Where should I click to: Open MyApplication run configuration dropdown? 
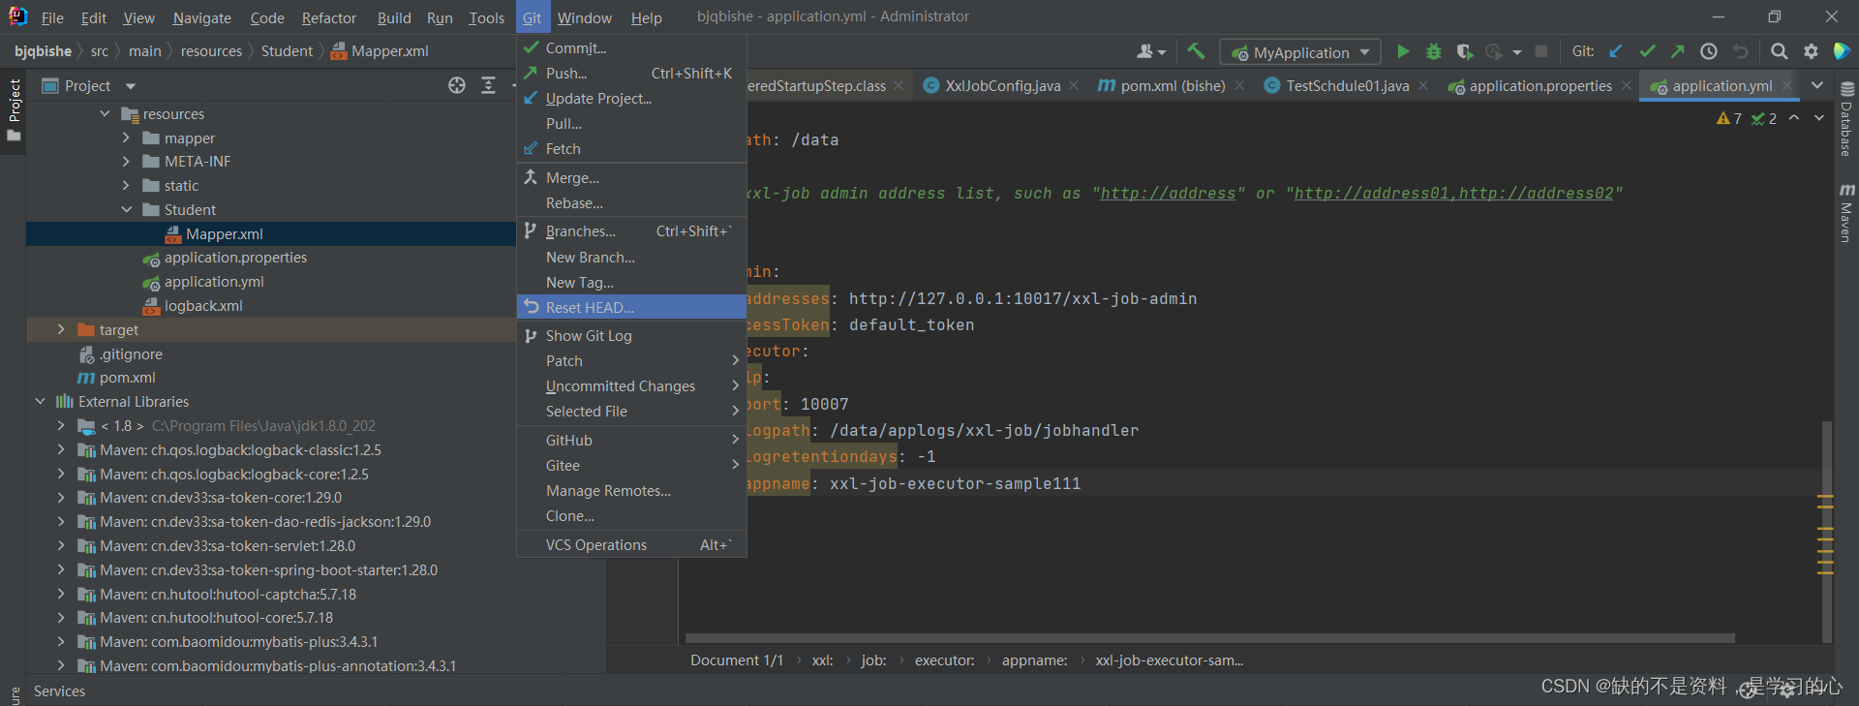pos(1300,52)
